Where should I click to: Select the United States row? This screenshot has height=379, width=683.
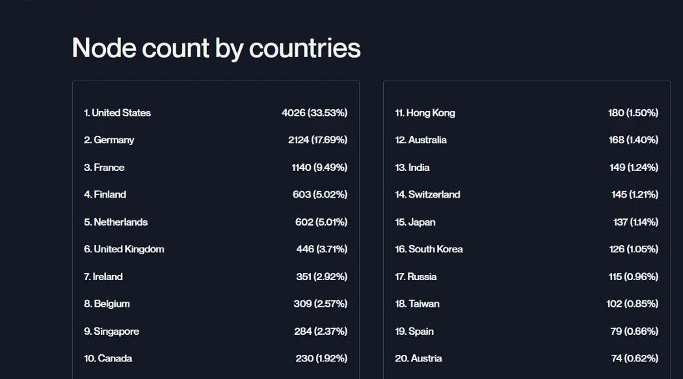117,113
